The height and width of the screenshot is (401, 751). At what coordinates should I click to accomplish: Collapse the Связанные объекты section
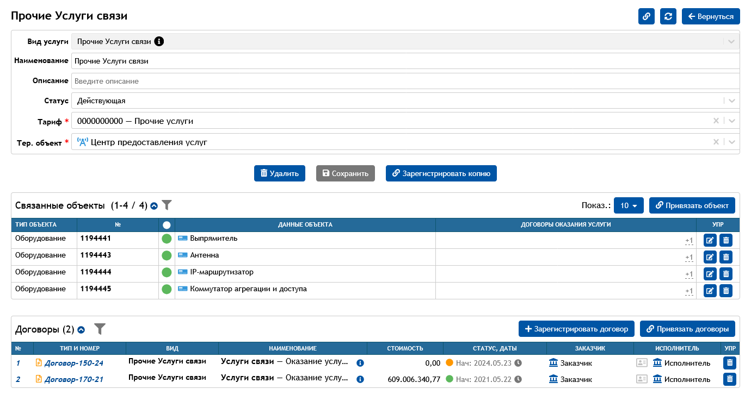[x=154, y=206]
